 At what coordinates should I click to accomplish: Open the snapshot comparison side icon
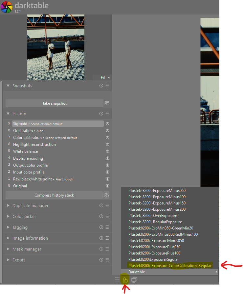pyautogui.click(x=107, y=103)
